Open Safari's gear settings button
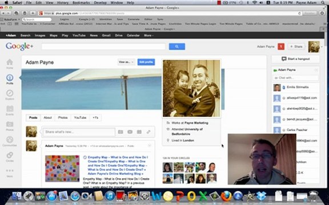 click(x=322, y=13)
